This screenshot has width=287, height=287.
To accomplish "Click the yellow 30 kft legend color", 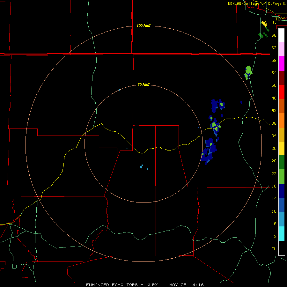I will point(282,149).
